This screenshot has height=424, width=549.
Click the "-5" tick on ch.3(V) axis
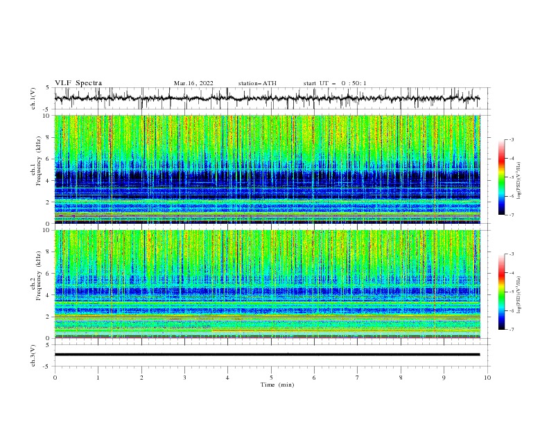click(47, 366)
